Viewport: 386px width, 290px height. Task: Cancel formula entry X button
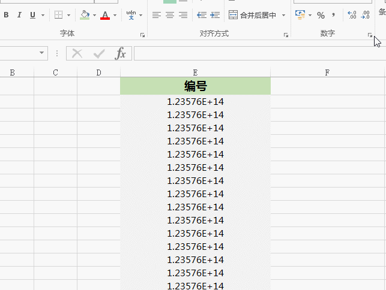click(x=77, y=53)
